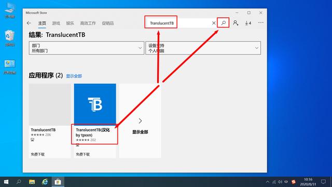Close the Microsoft Store window

pyautogui.click(x=260, y=12)
